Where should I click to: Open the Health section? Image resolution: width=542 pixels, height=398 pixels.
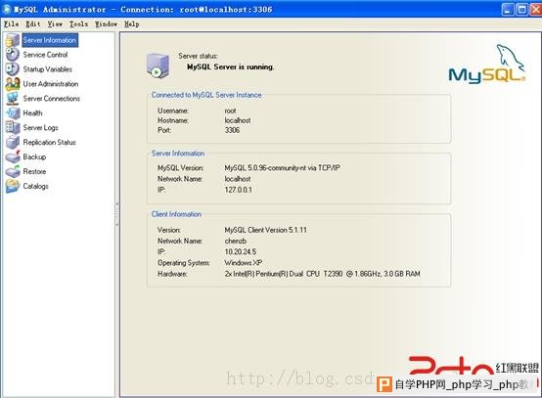pyautogui.click(x=32, y=113)
